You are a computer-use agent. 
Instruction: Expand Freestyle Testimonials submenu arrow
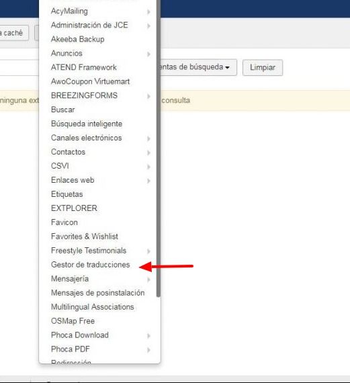[148, 251]
